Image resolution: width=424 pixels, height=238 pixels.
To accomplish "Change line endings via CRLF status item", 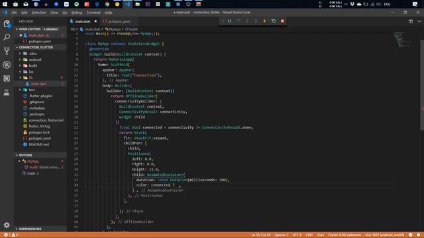I will coord(309,235).
